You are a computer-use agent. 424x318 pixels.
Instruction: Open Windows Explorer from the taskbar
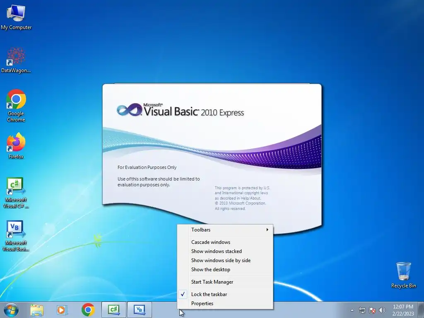point(37,310)
